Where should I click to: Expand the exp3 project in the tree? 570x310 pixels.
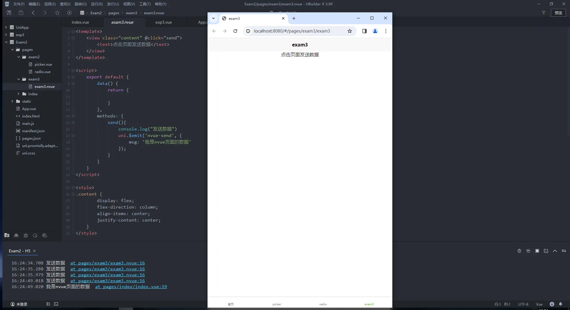coord(6,35)
